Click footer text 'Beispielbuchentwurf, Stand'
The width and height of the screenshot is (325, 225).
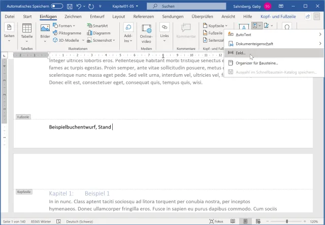coord(80,127)
